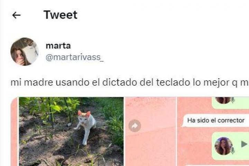Image resolution: width=249 pixels, height=166 pixels.
Task: Click the tweet text about "mi madre usando el dictado"
Action: (x=130, y=83)
